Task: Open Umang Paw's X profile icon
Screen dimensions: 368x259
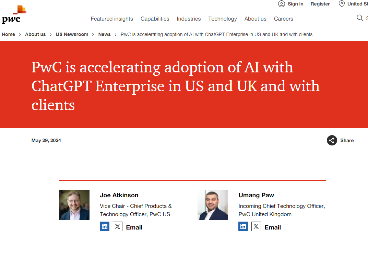Action: tap(256, 226)
